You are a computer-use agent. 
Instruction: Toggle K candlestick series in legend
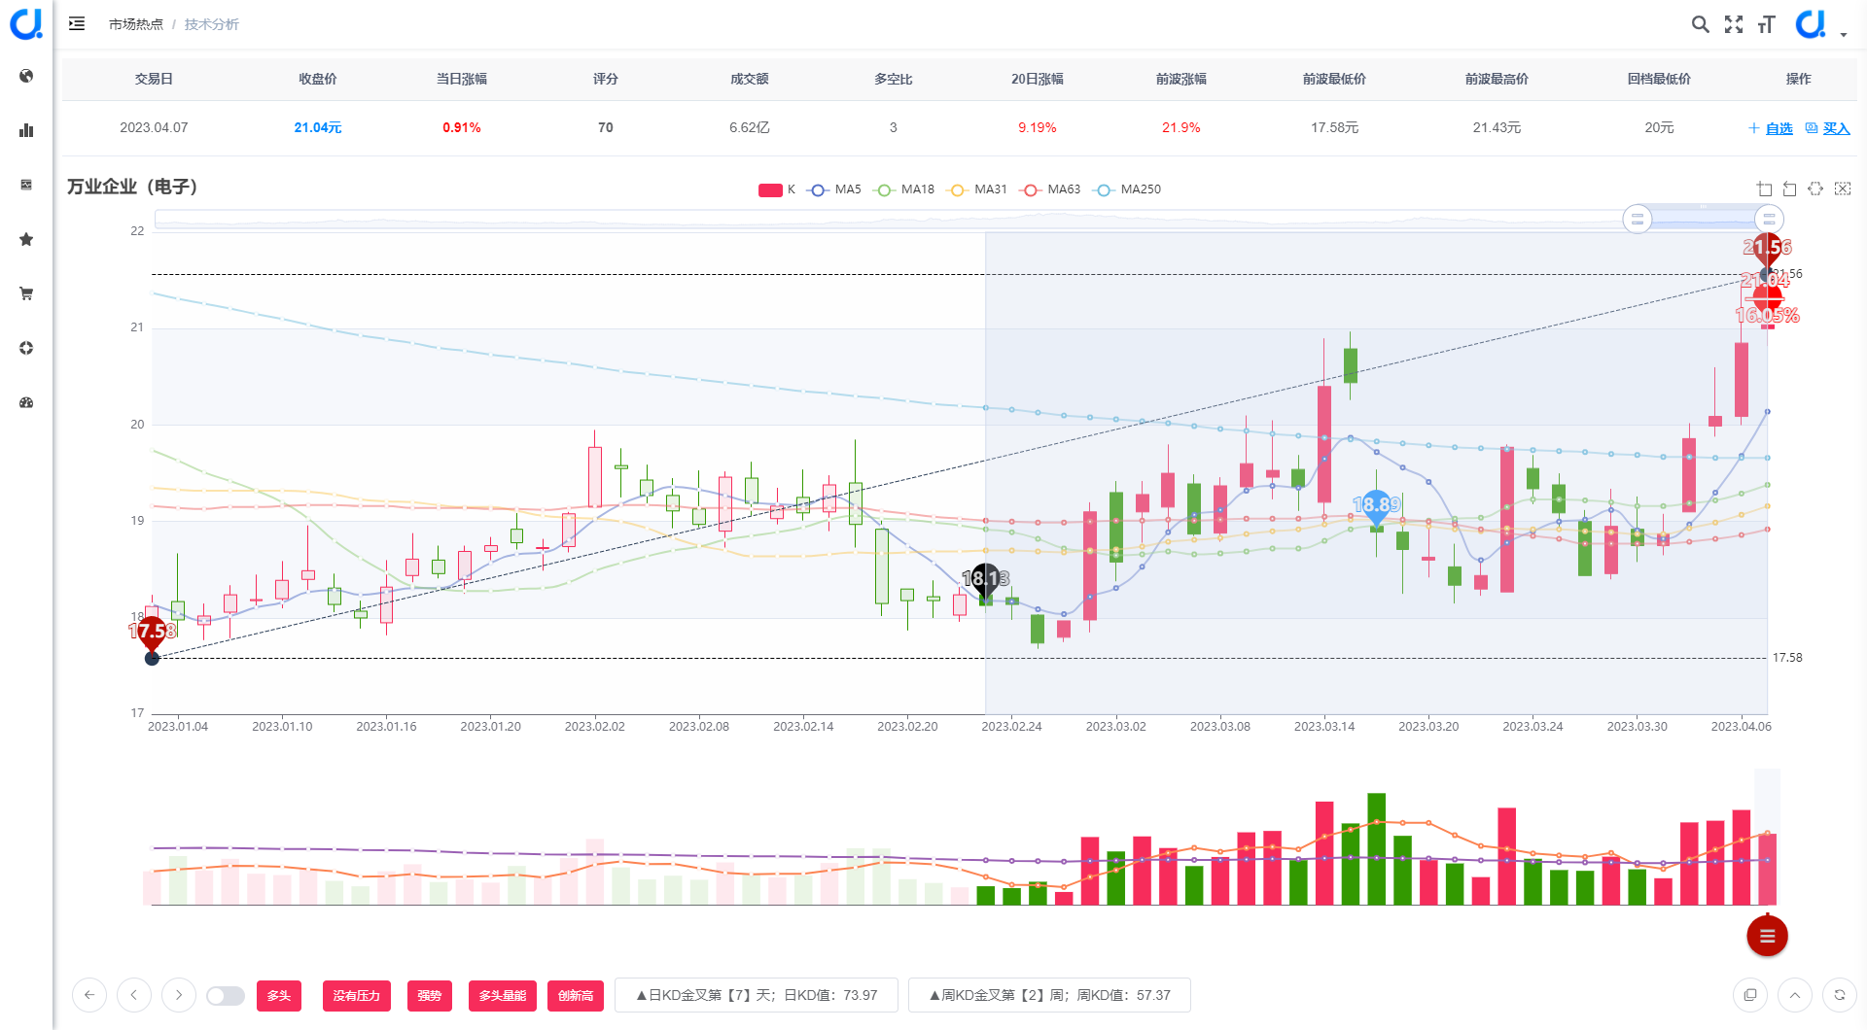click(x=777, y=189)
